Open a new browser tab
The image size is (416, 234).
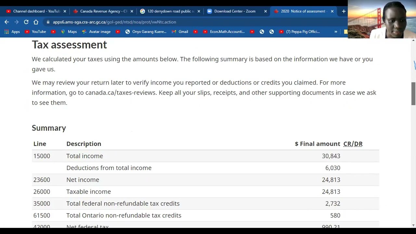pyautogui.click(x=344, y=11)
